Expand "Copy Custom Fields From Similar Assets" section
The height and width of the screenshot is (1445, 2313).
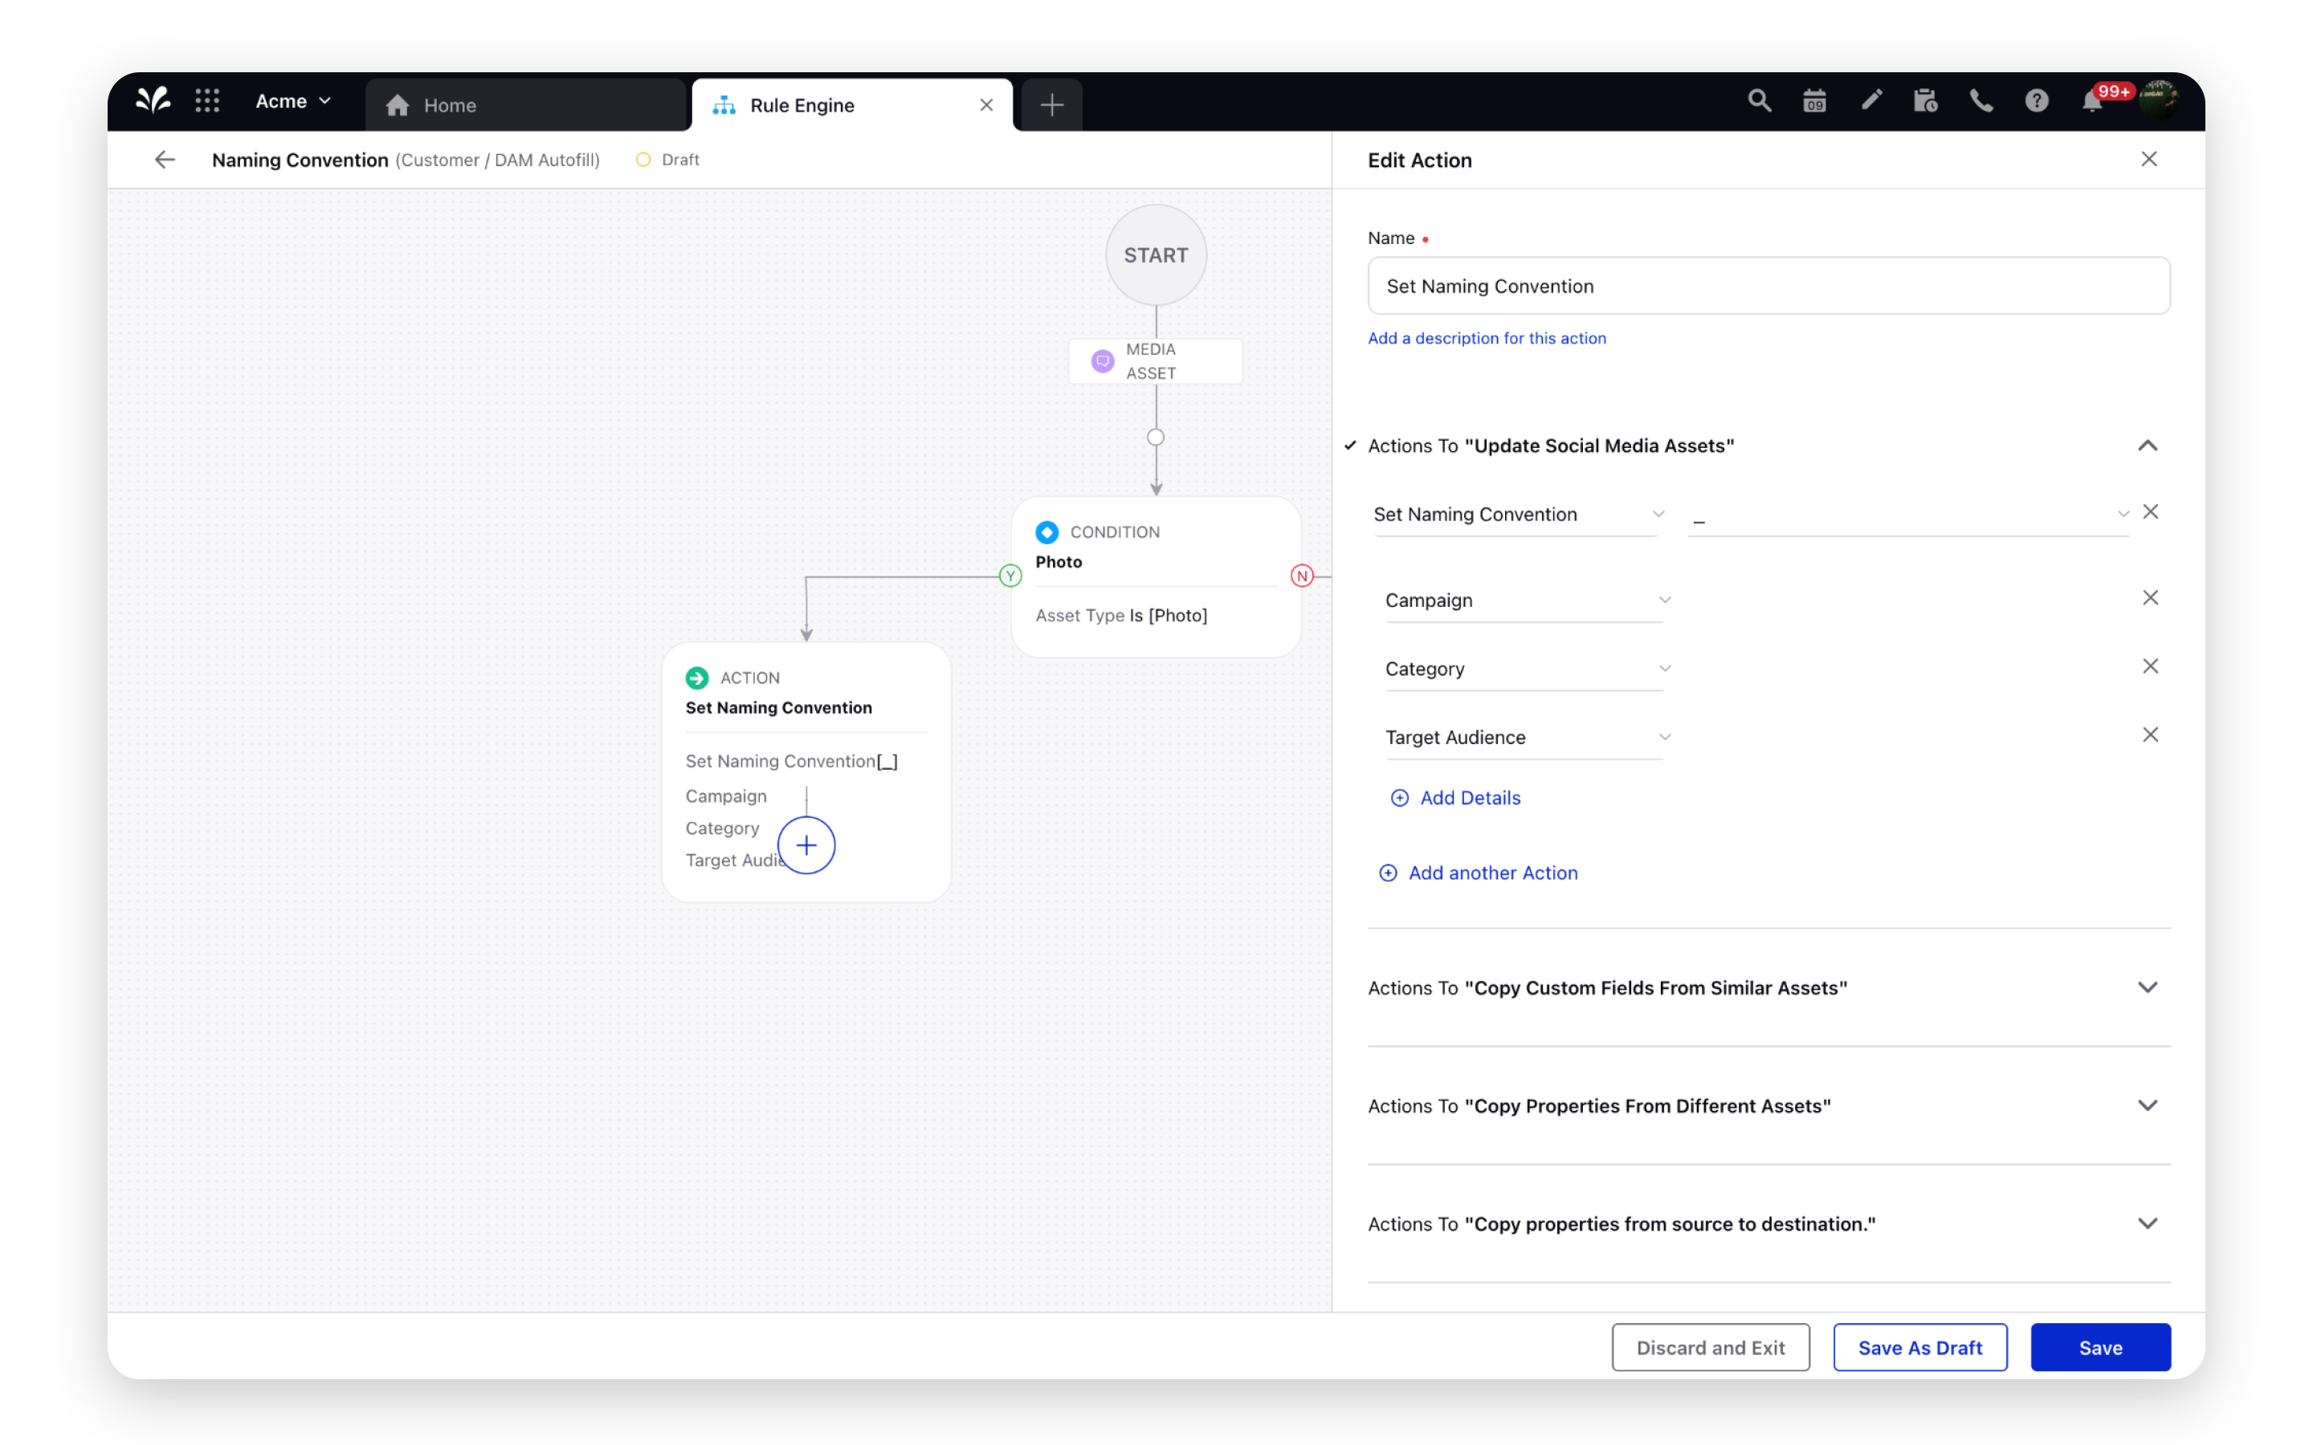coord(2147,987)
